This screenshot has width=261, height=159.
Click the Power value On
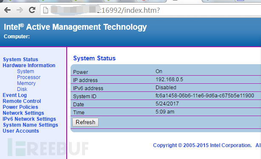pos(159,71)
